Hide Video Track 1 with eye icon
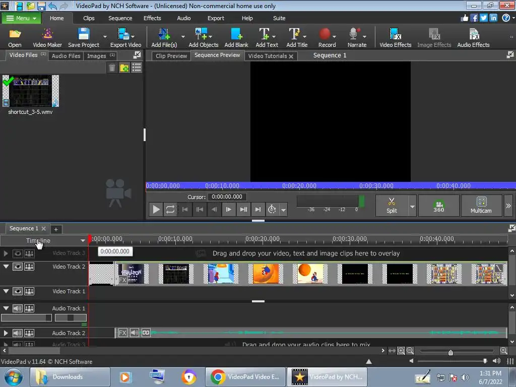The width and height of the screenshot is (516, 387). pyautogui.click(x=18, y=291)
